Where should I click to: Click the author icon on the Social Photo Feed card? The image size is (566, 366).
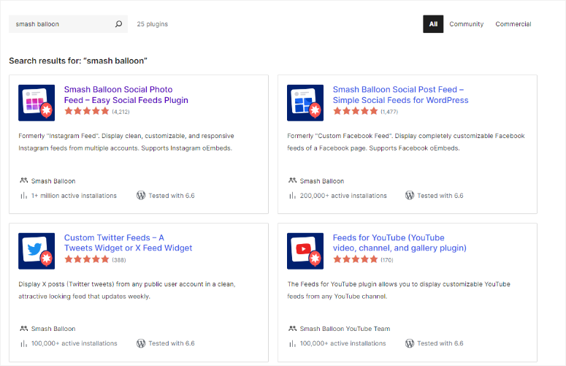[24, 180]
